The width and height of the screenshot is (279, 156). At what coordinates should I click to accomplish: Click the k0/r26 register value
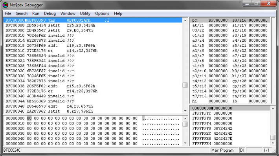coord(258,71)
